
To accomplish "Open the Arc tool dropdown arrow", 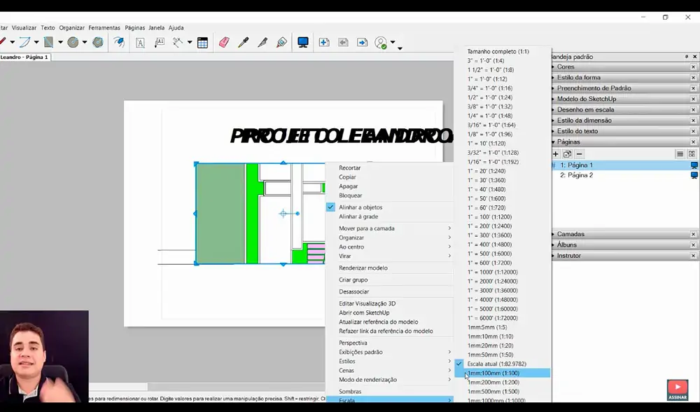I will 36,43.
